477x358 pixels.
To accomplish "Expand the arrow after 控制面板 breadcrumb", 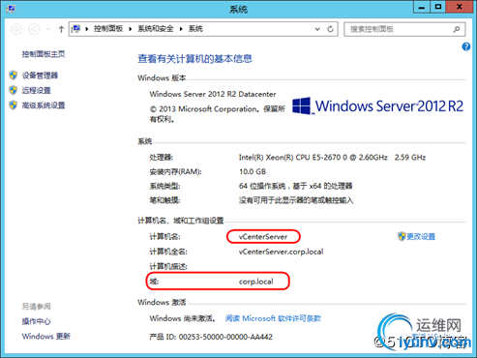I will [x=131, y=29].
